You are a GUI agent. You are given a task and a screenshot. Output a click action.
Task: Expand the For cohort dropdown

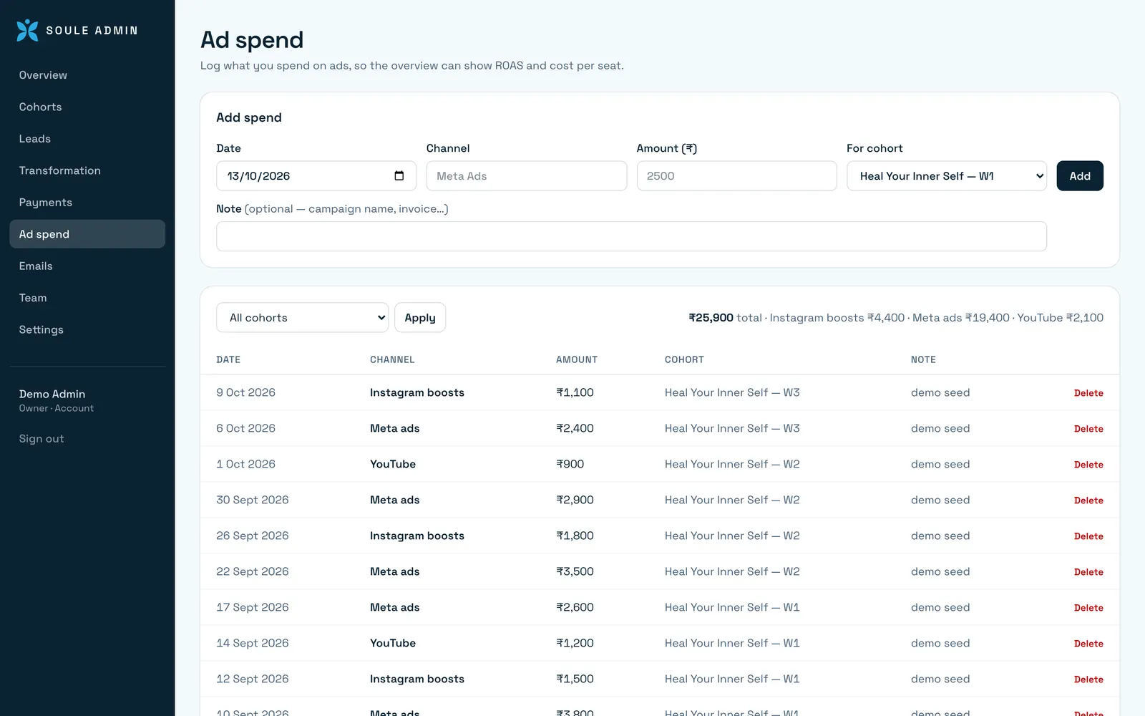tap(947, 176)
